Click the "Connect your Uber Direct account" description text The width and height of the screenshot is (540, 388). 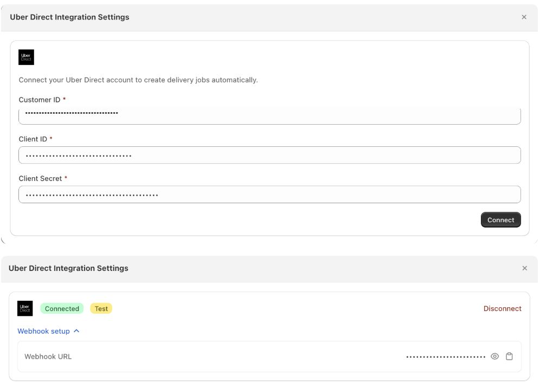click(138, 80)
